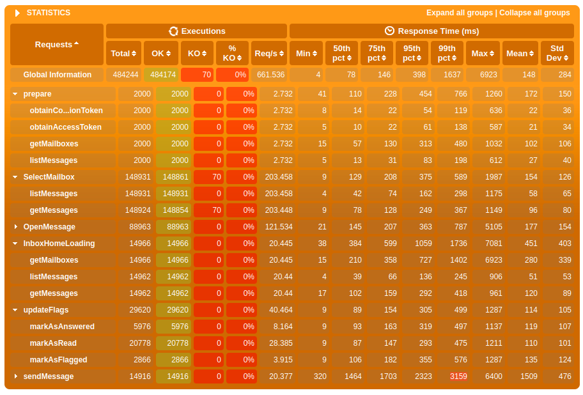Click the Response Time (ms) header group
The width and height of the screenshot is (583, 395).
click(431, 31)
